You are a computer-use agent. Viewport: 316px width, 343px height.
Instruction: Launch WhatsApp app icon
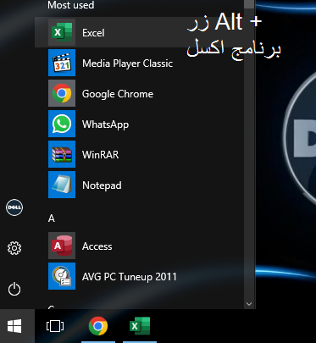click(x=62, y=124)
